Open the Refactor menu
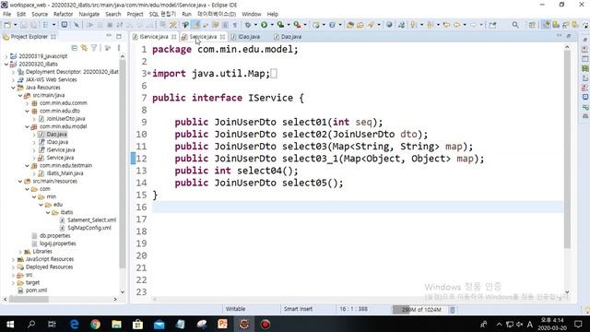Screen dimensions: 590x332 pos(64,14)
